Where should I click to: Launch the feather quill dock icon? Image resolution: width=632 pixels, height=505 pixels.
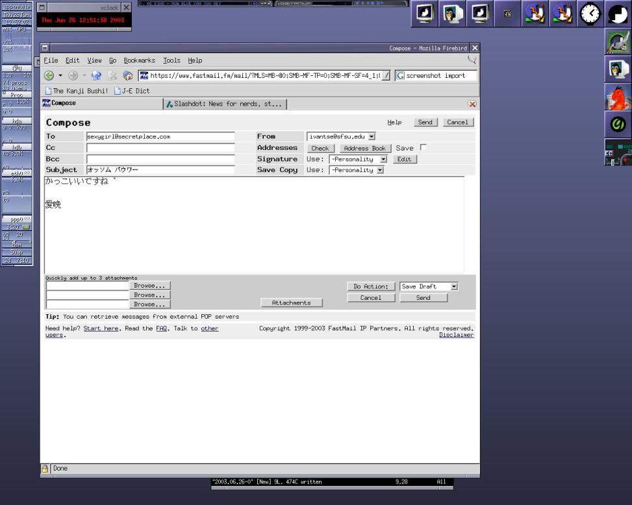pos(618,42)
